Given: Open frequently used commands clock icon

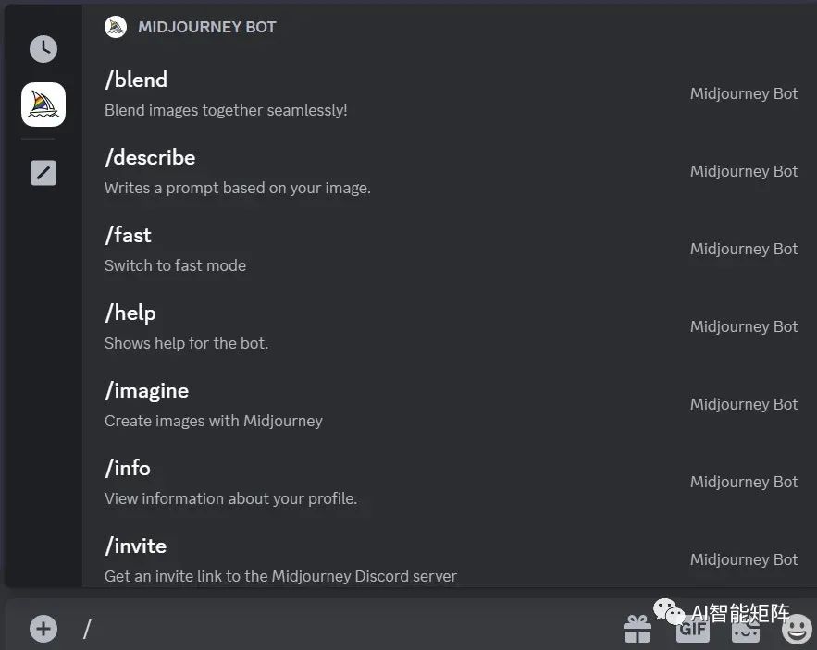Looking at the screenshot, I should click(43, 49).
